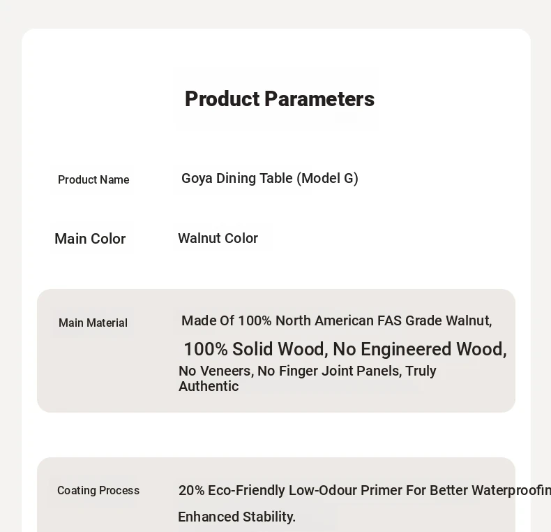The image size is (551, 532).
Task: Select the Main Color label
Action: click(90, 239)
